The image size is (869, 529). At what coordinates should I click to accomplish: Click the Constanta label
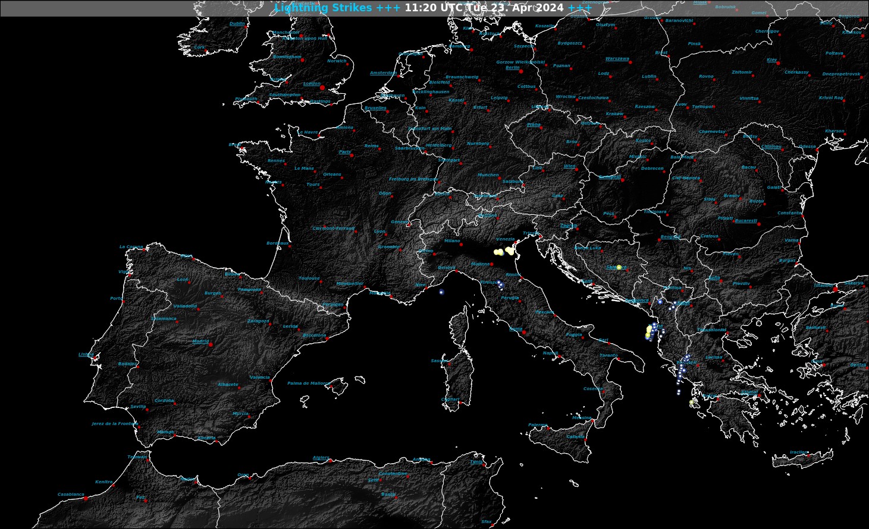[790, 213]
